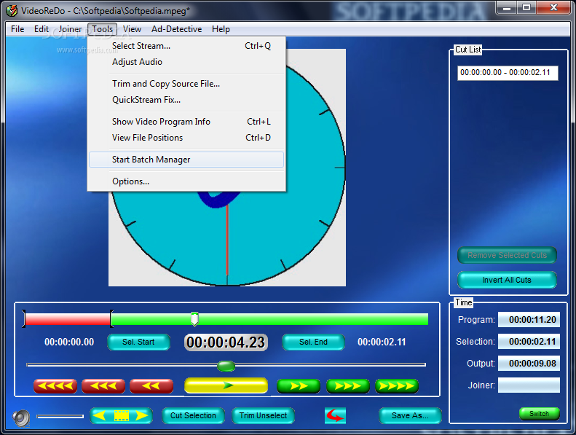Viewport: 576px width, 435px height.
Task: Open the Help menu
Action: coord(221,29)
